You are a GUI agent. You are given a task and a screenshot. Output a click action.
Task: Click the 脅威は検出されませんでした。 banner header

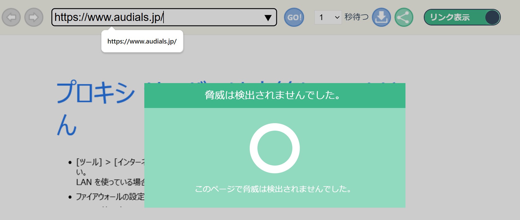[275, 95]
